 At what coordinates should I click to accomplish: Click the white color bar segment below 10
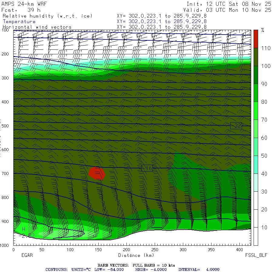(256, 236)
